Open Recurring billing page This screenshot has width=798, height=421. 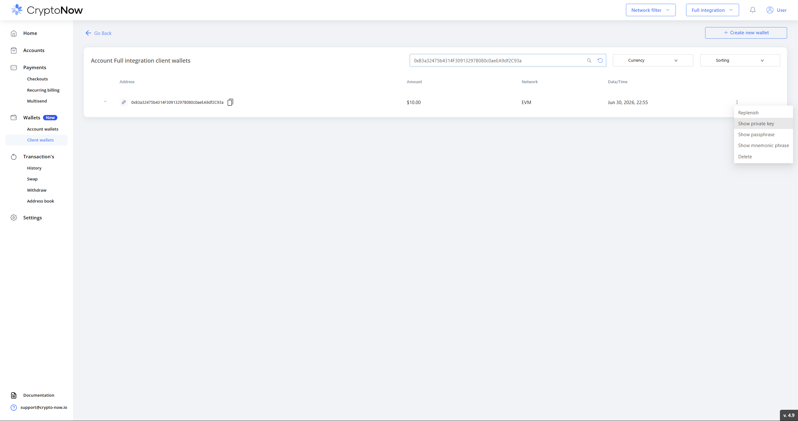click(43, 90)
